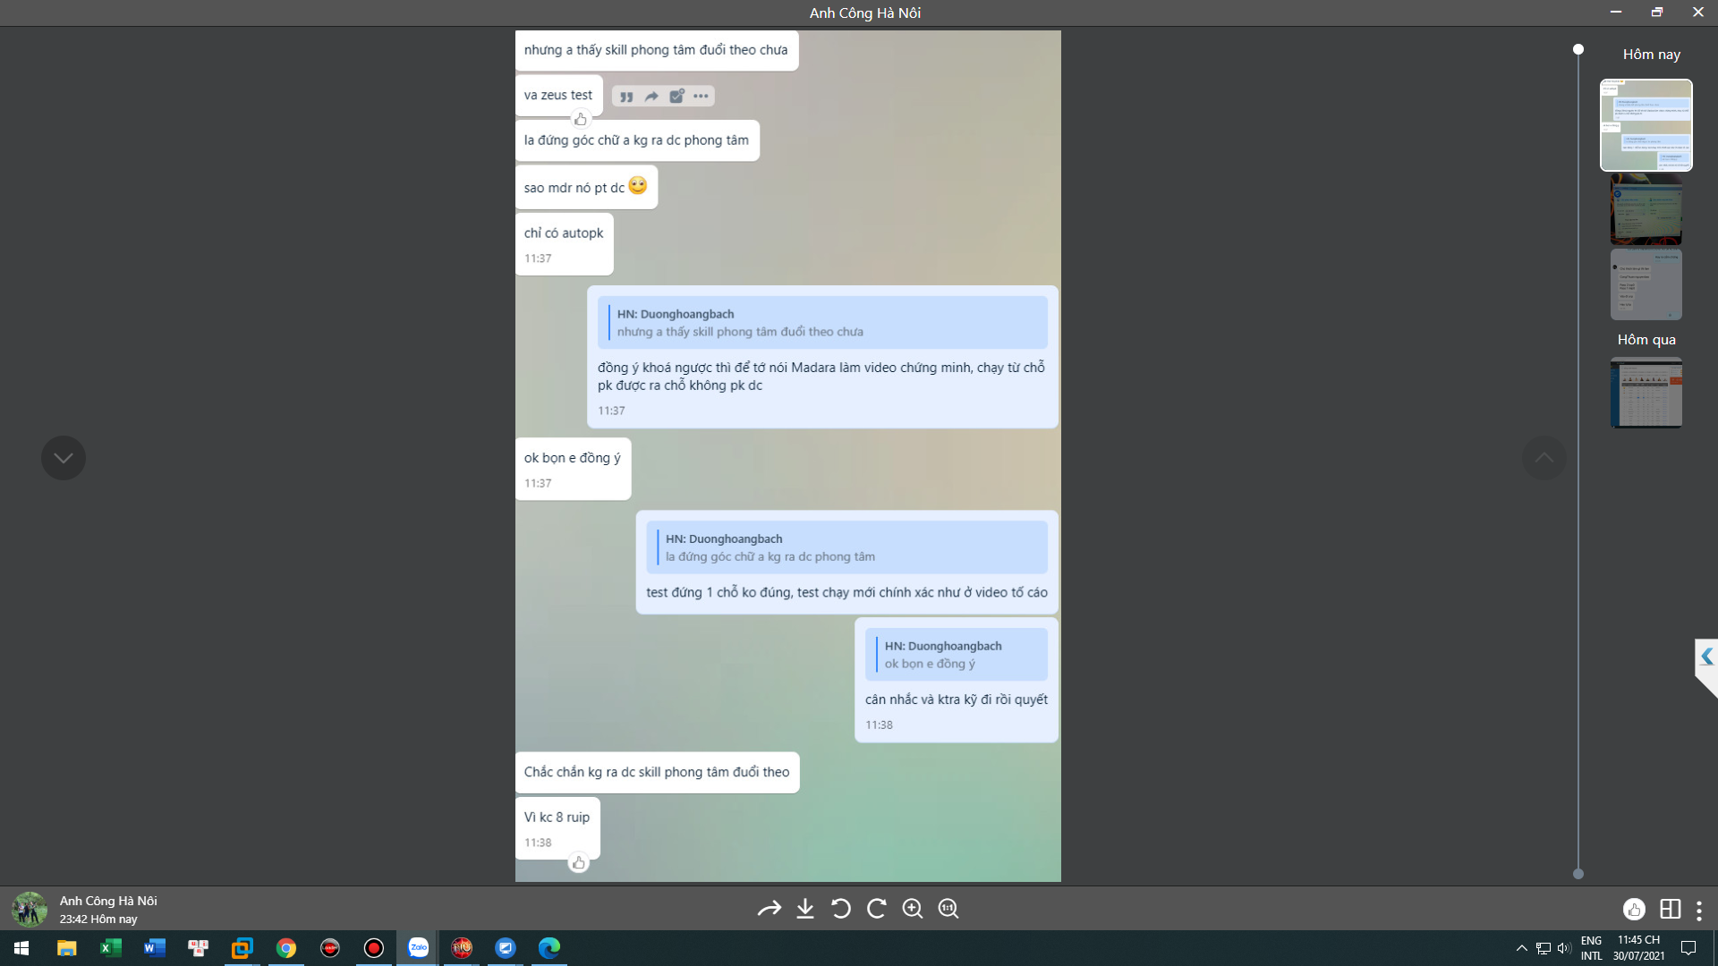Screen dimensions: 1718x966
Task: Click the top marker of timeline scrollbar
Action: coord(1578,49)
